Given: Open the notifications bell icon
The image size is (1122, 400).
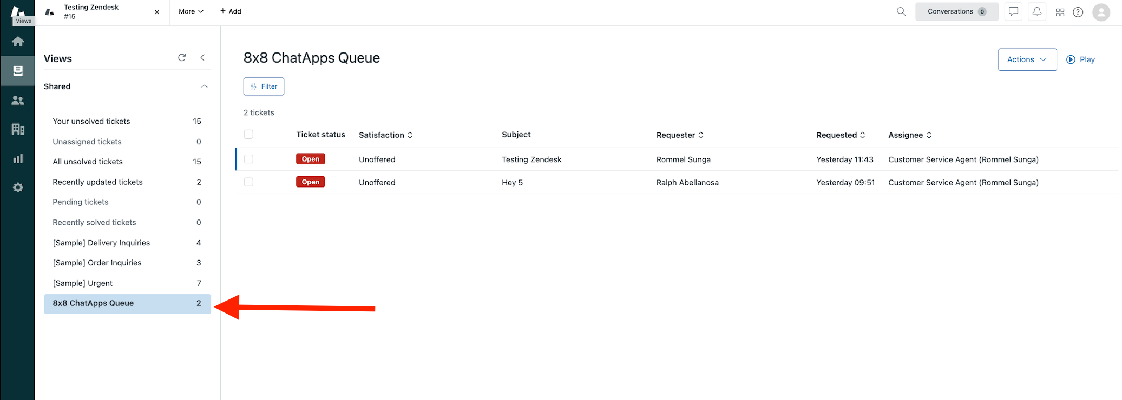Looking at the screenshot, I should [1036, 11].
